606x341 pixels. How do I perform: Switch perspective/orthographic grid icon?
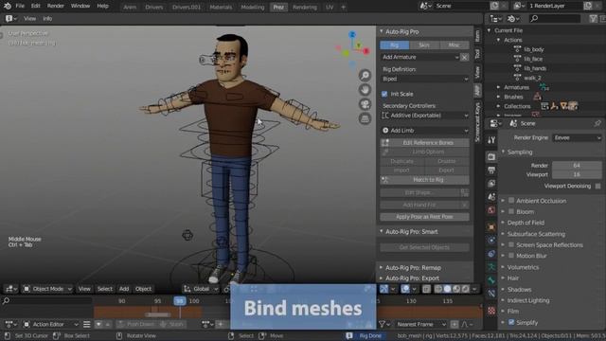coord(365,119)
